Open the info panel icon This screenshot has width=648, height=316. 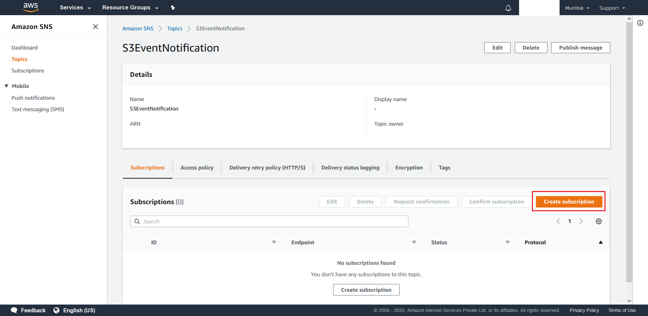pos(640,23)
